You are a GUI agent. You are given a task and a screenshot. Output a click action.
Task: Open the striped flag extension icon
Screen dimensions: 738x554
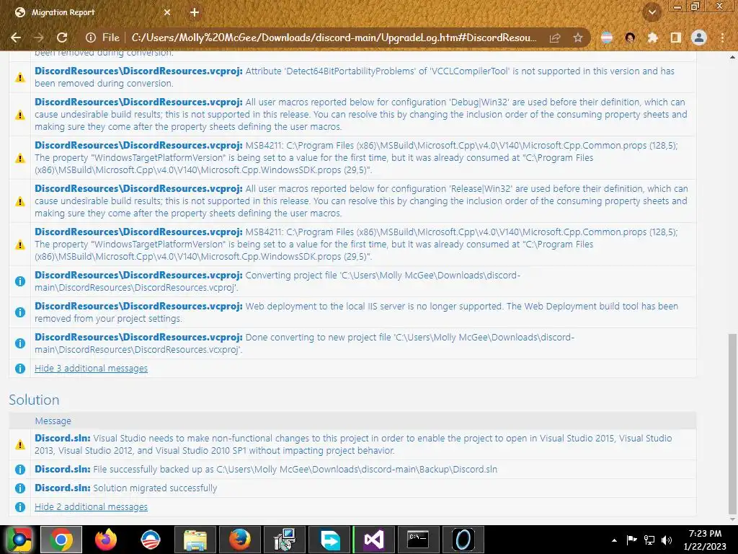[607, 38]
